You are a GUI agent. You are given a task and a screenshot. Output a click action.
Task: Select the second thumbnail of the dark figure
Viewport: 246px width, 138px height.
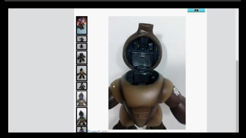82,39
